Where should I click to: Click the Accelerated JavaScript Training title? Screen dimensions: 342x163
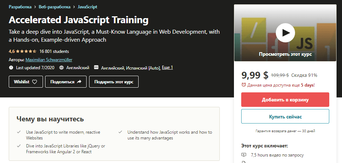coord(79,20)
